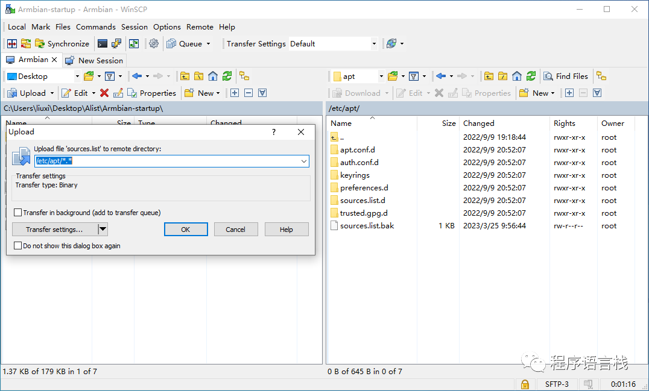Open session in PuTTY icon

coord(116,43)
